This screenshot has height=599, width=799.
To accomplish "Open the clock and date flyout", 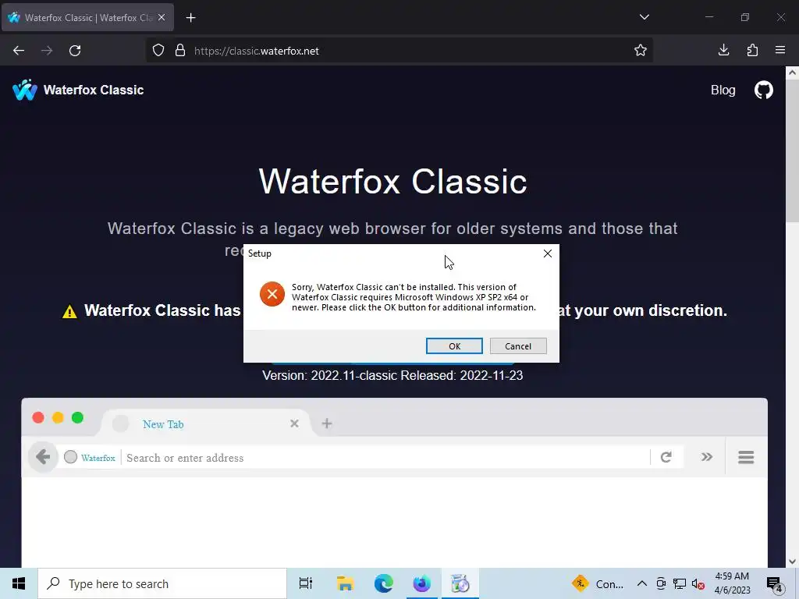I will pos(732,583).
